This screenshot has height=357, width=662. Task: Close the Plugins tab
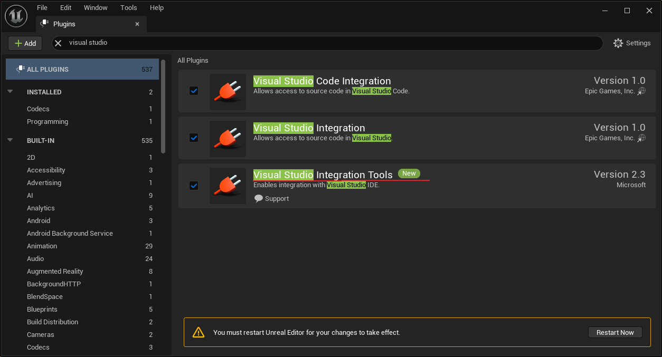click(137, 24)
